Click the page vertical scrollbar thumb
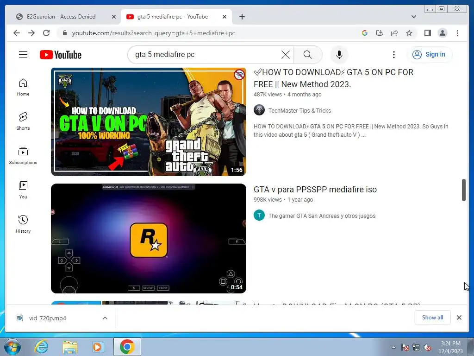The image size is (474, 356). click(x=464, y=190)
